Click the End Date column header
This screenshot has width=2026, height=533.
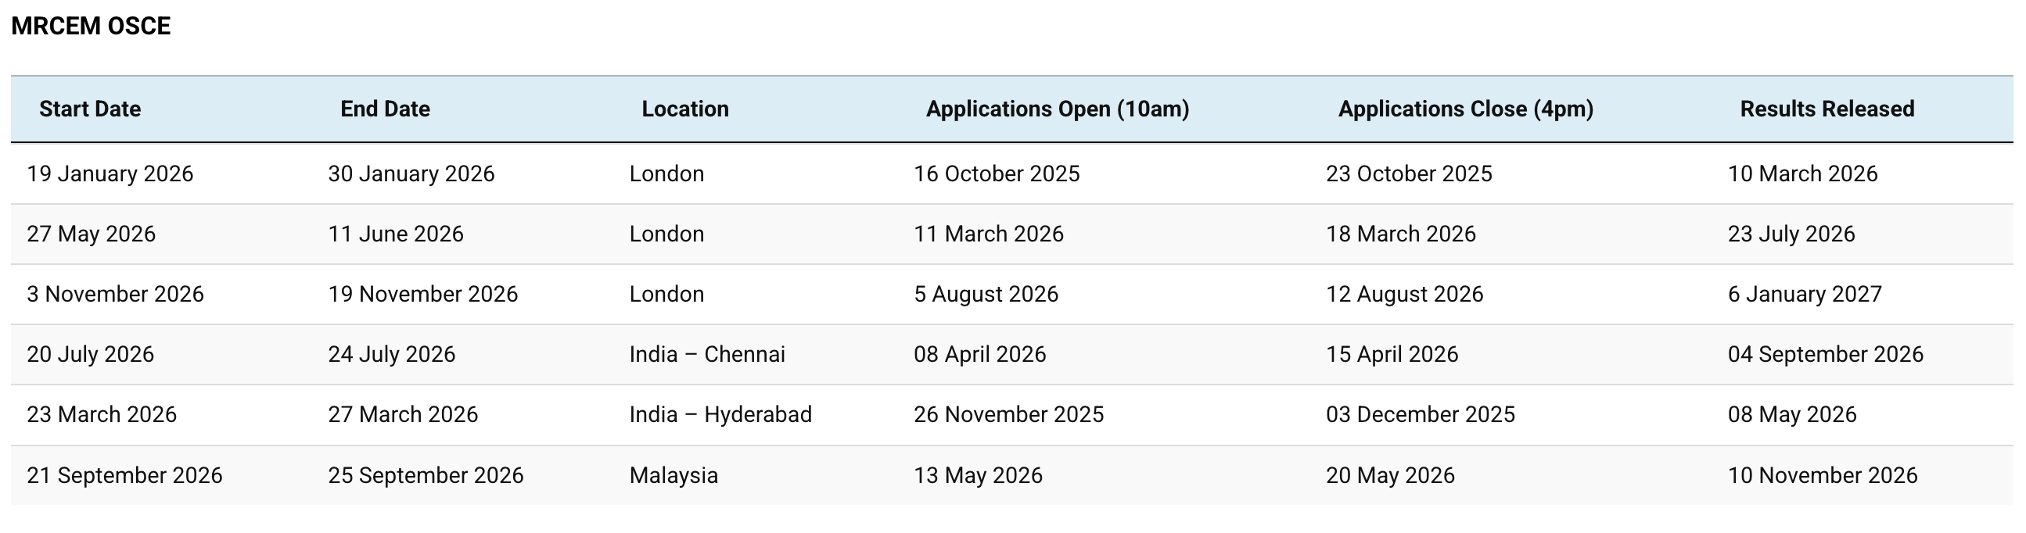pos(385,109)
